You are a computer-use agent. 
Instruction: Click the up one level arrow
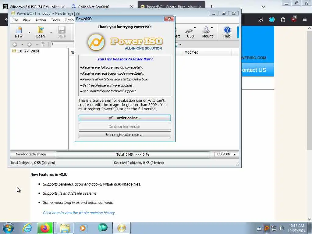[x=43, y=44]
